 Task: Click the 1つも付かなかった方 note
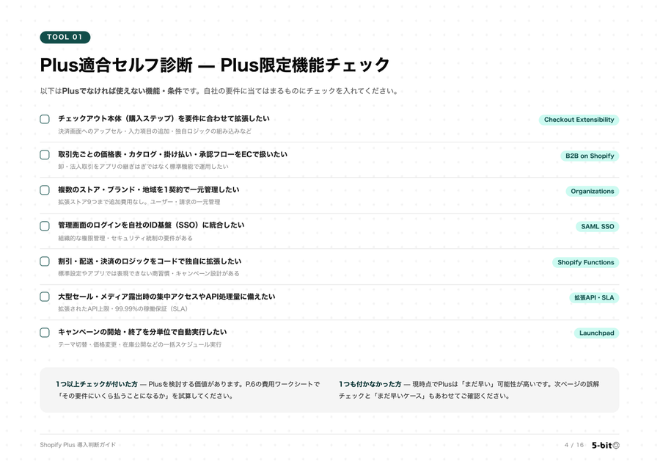pos(469,390)
